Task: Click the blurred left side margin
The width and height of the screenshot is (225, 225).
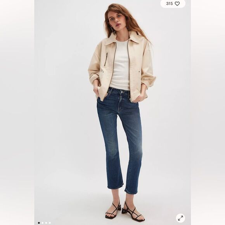Action: pyautogui.click(x=17, y=112)
